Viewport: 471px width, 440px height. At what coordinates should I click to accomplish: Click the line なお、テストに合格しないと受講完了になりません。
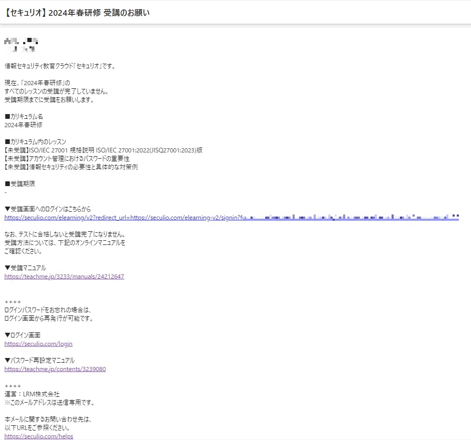click(65, 234)
